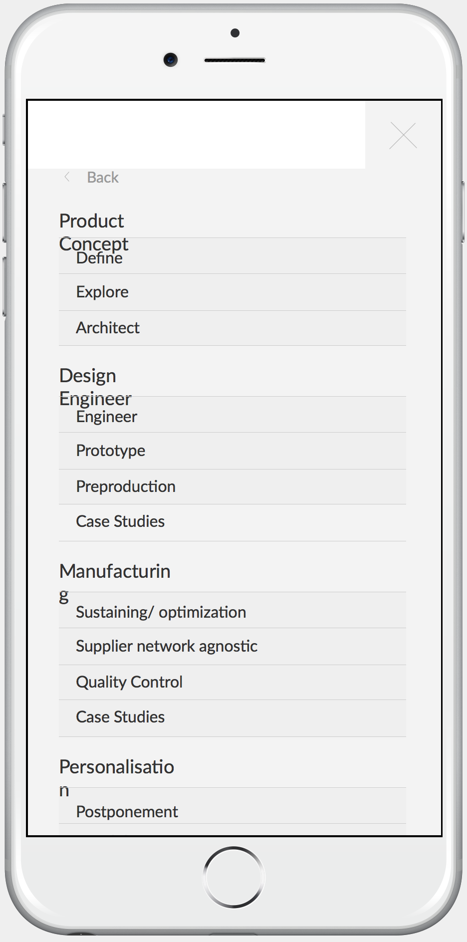Select the Define menu item
The width and height of the screenshot is (467, 942).
[x=99, y=259]
